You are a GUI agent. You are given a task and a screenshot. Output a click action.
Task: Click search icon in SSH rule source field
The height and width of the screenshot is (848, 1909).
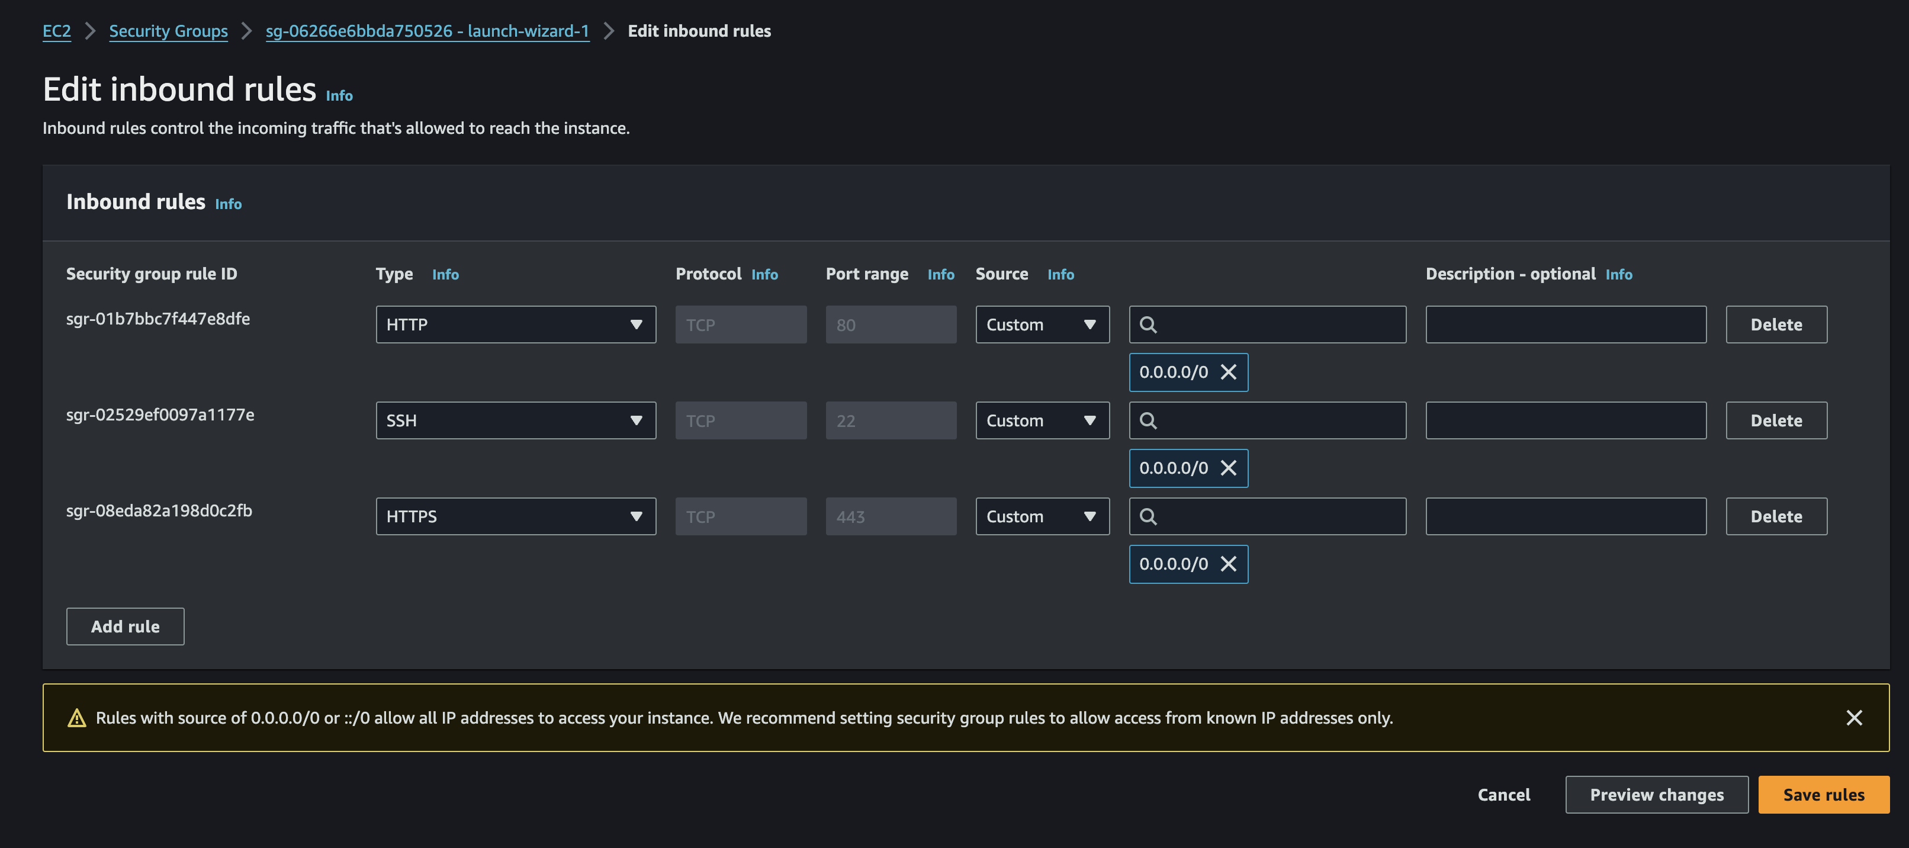pos(1148,420)
